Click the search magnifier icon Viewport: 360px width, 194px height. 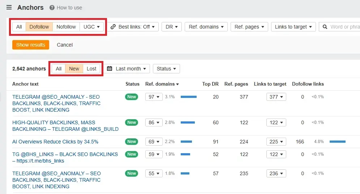pyautogui.click(x=325, y=27)
